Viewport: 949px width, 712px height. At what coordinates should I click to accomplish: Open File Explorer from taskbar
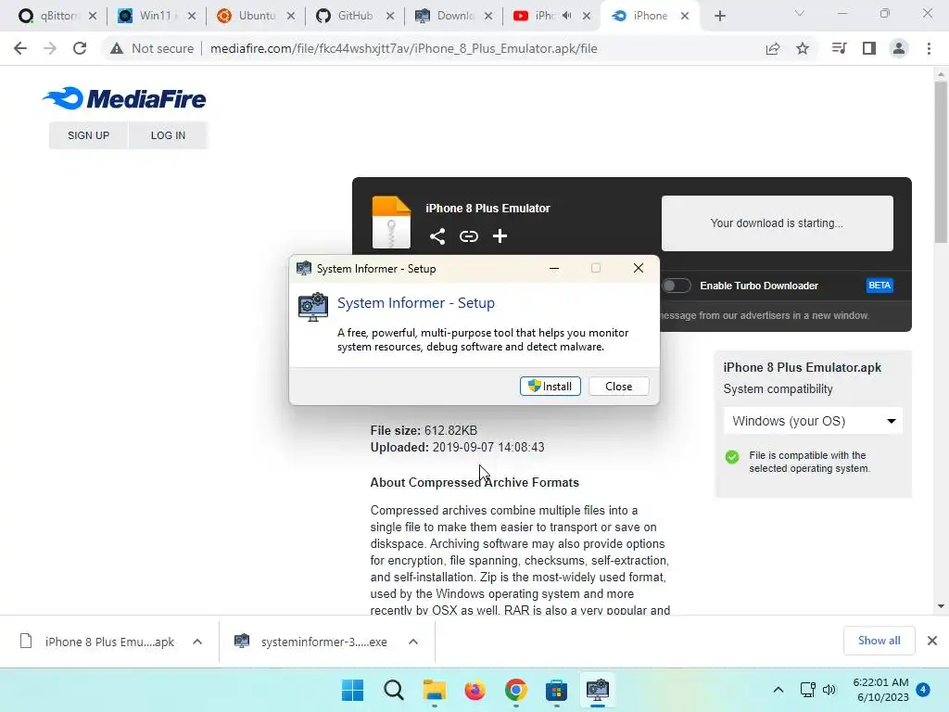pos(434,690)
